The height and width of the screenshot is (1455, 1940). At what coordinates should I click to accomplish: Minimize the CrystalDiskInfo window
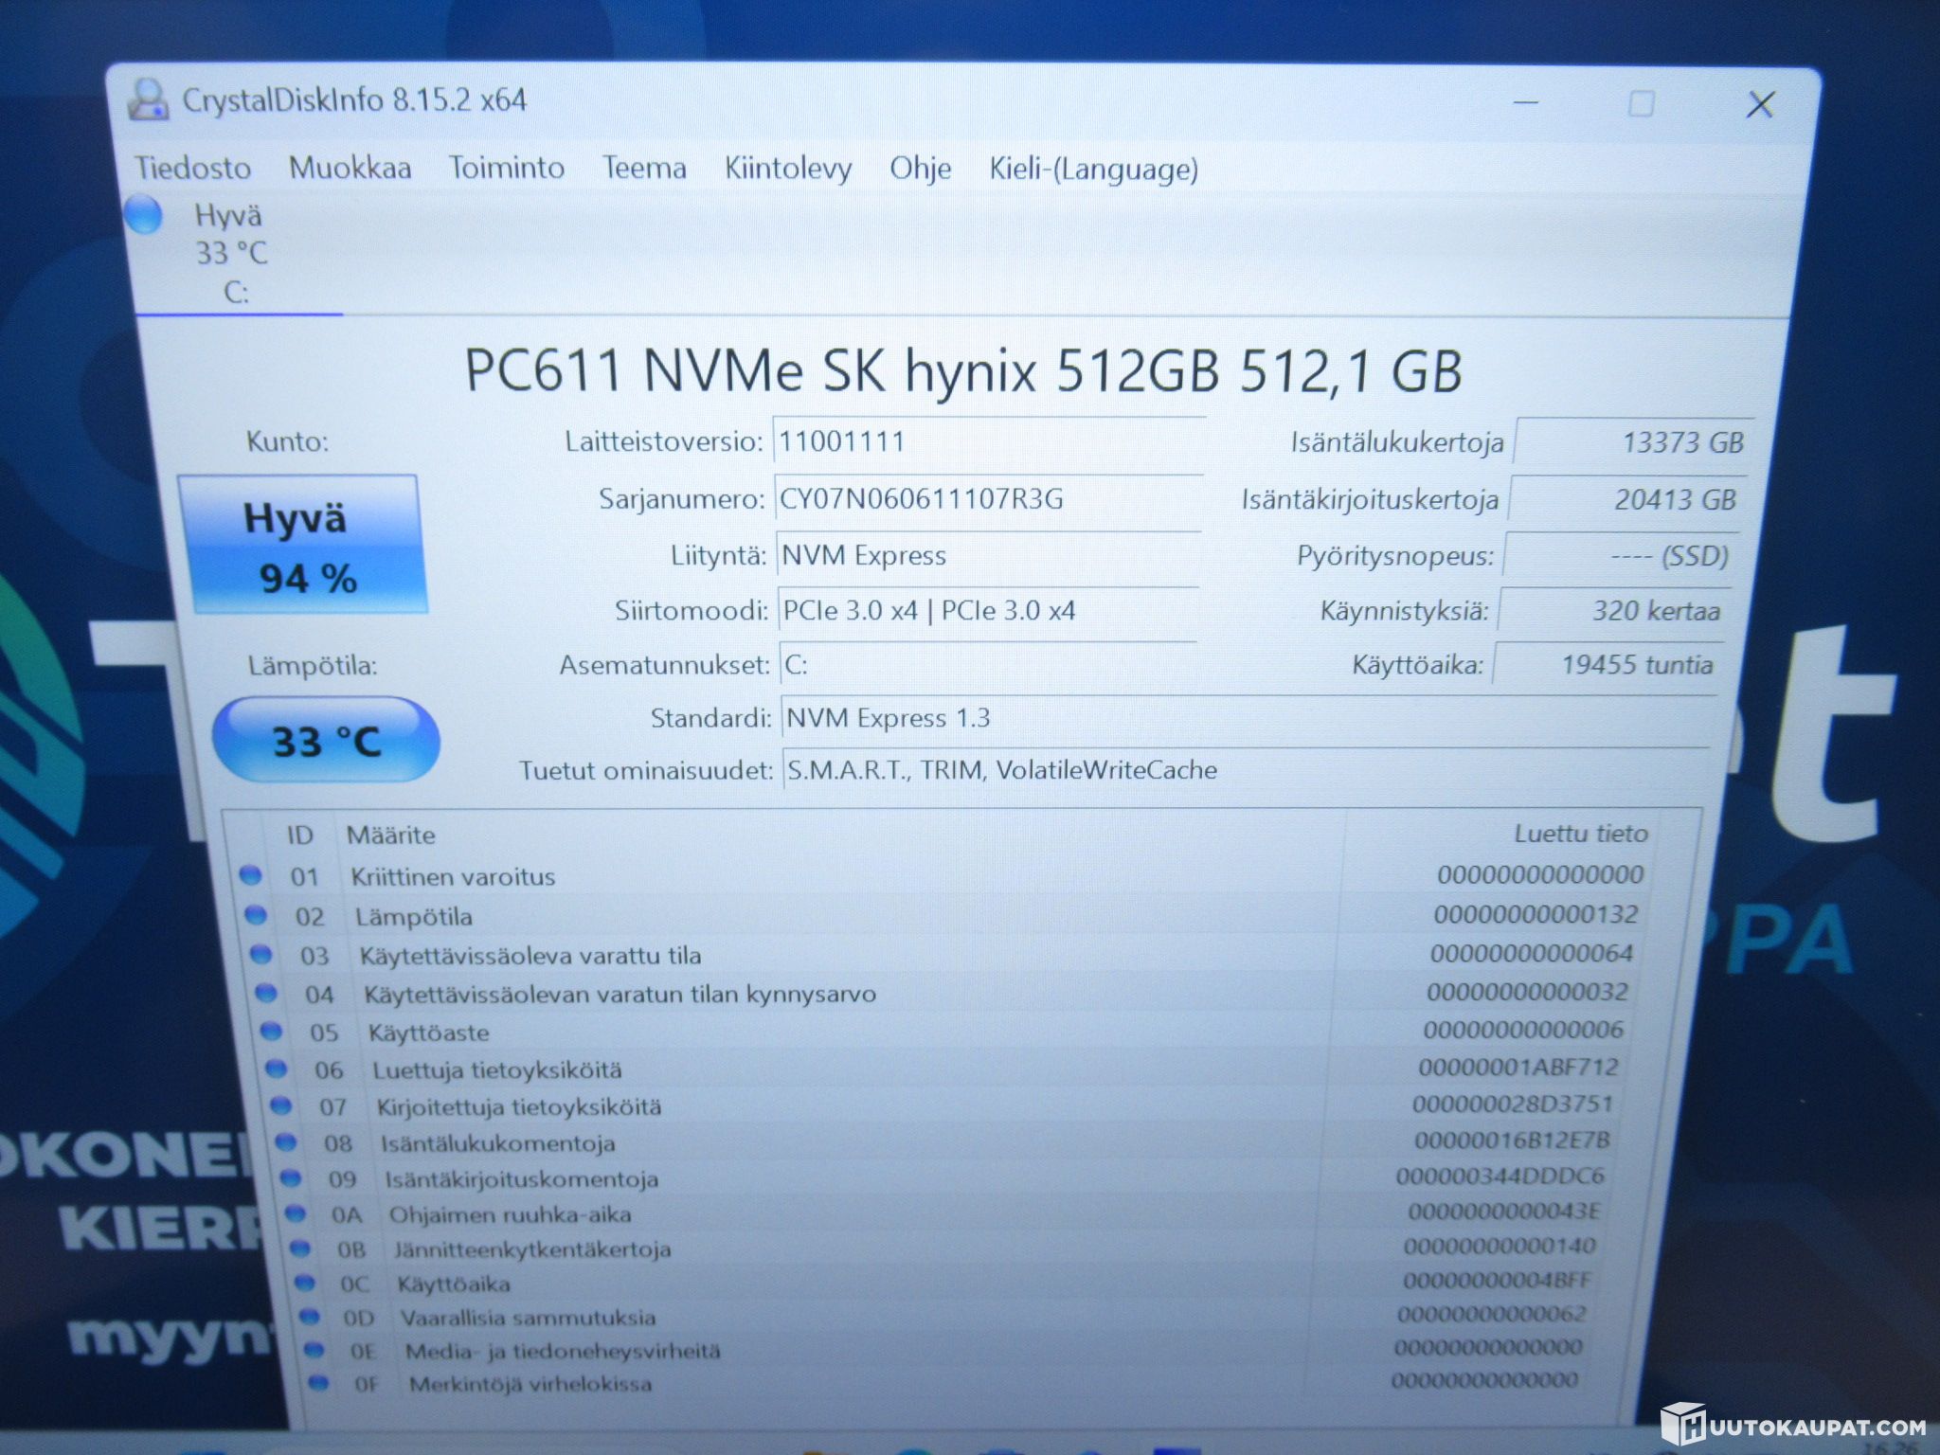(1526, 101)
